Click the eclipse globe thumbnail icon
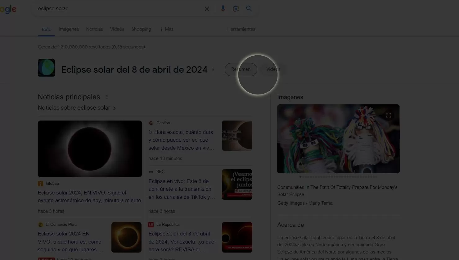 point(46,68)
